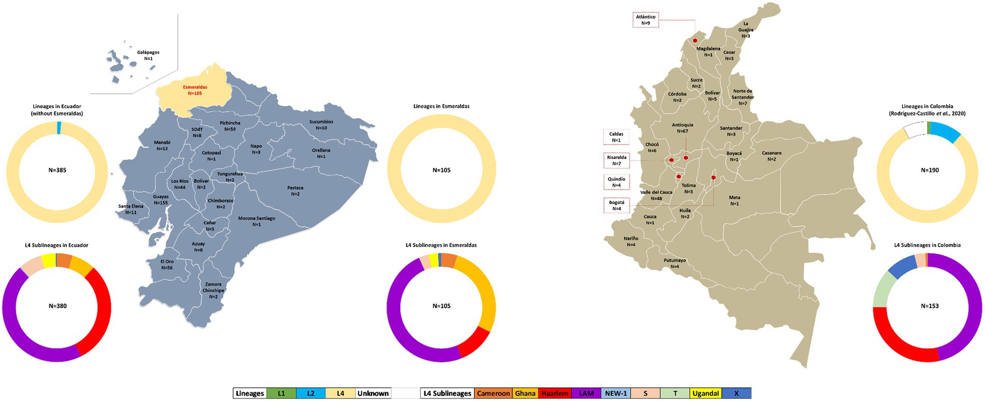Click the Manabí N=12 label
This screenshot has width=985, height=401.
(x=162, y=146)
